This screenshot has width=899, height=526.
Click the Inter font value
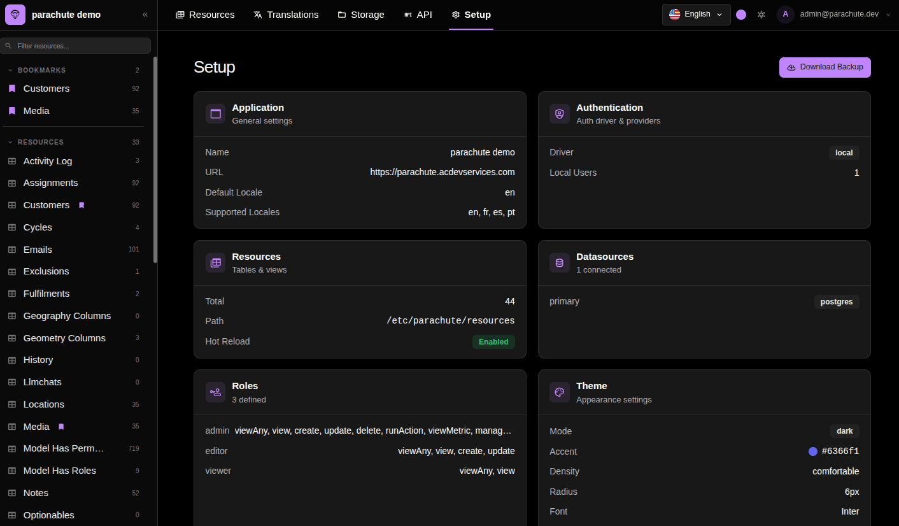[x=850, y=511]
